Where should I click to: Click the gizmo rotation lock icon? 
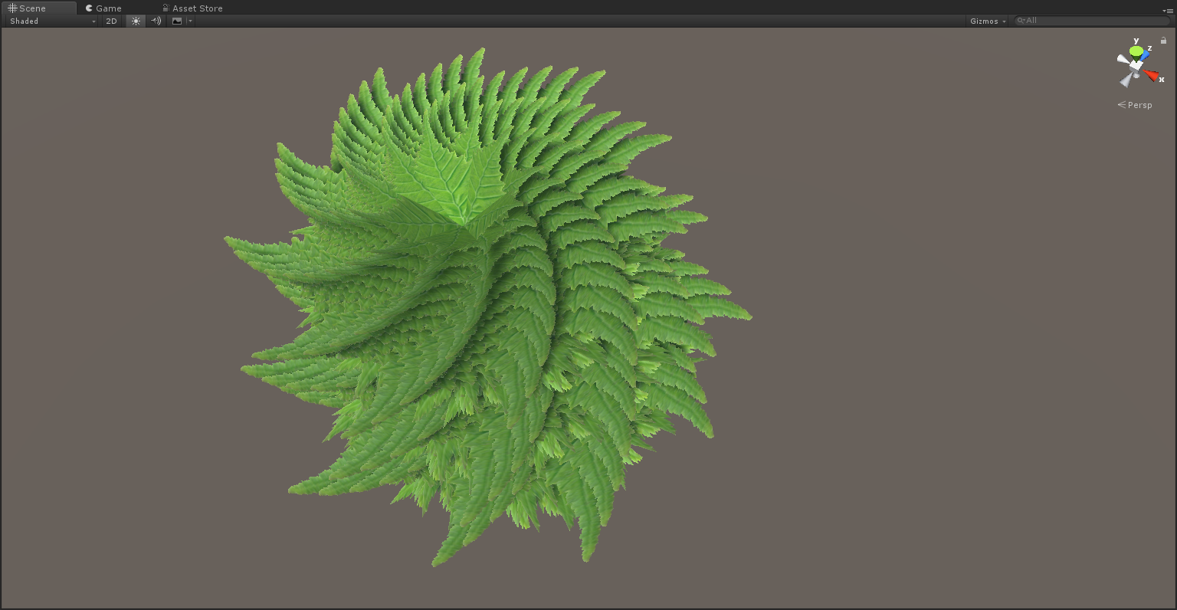1163,41
